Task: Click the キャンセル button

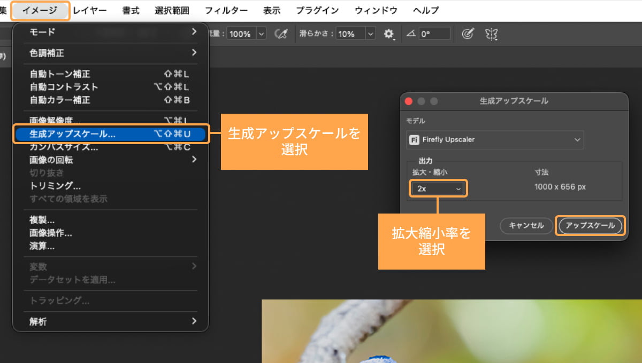Action: point(526,225)
